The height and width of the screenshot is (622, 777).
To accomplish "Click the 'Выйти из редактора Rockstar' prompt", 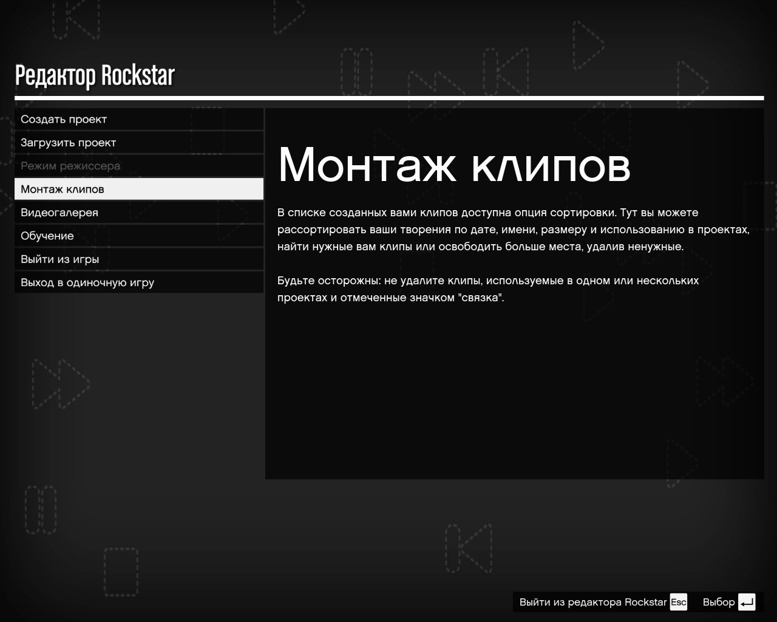I will tap(593, 602).
